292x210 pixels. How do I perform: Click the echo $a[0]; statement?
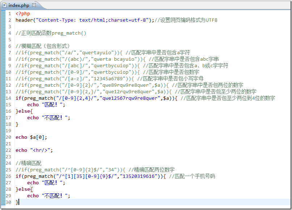(x=31, y=137)
